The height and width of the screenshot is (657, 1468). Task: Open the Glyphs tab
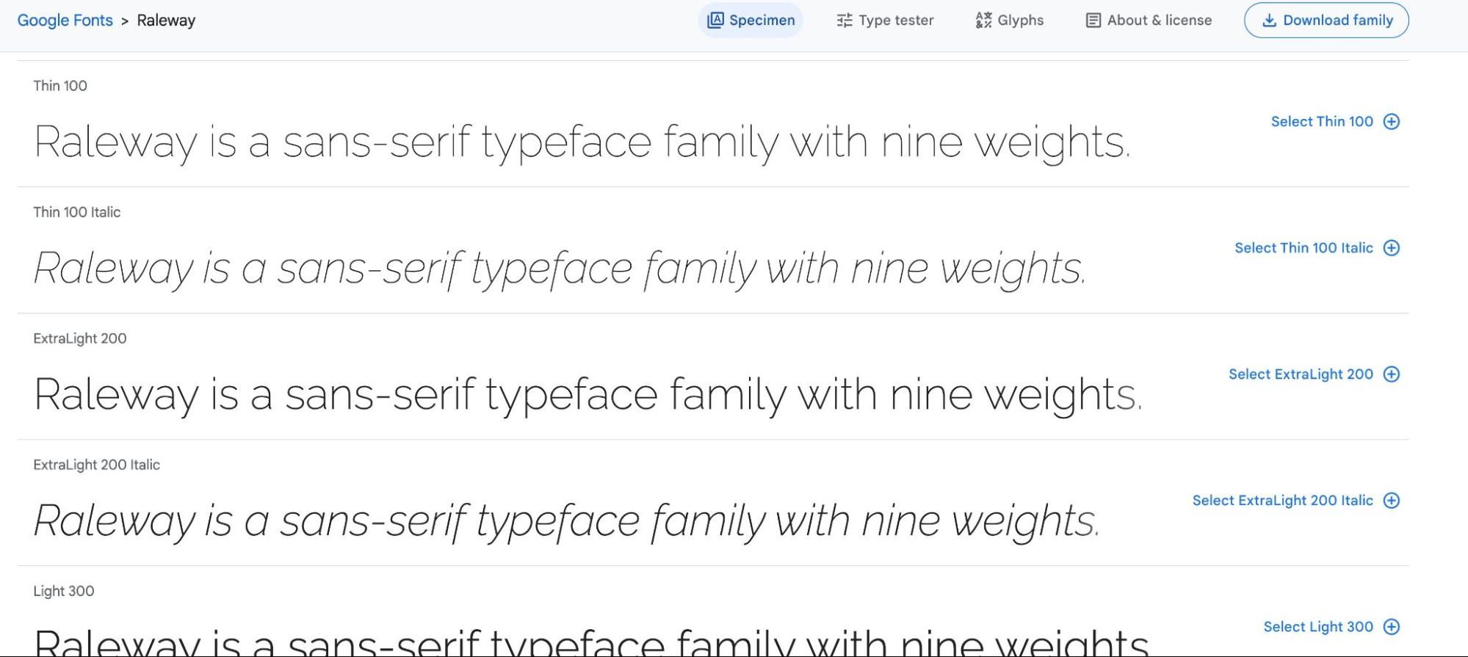(x=1020, y=21)
